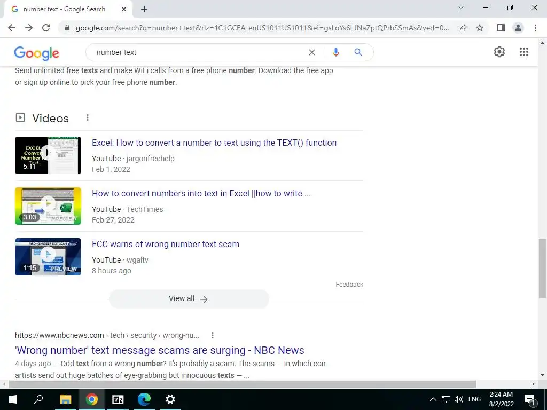
Task: Open Chrome three-dot menu
Action: (535, 28)
